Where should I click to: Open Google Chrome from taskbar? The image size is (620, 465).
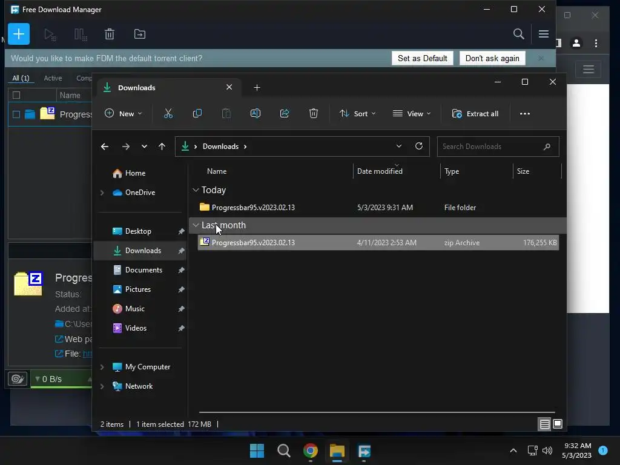point(311,450)
